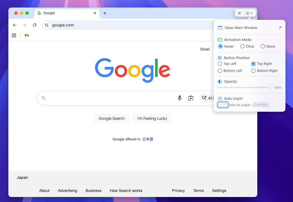
Task: Start voice search with the microphone icon
Action: coord(179,98)
